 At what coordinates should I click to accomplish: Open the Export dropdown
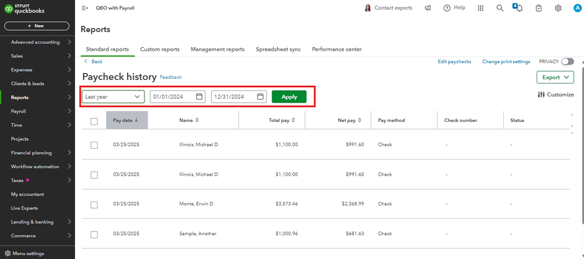click(555, 77)
